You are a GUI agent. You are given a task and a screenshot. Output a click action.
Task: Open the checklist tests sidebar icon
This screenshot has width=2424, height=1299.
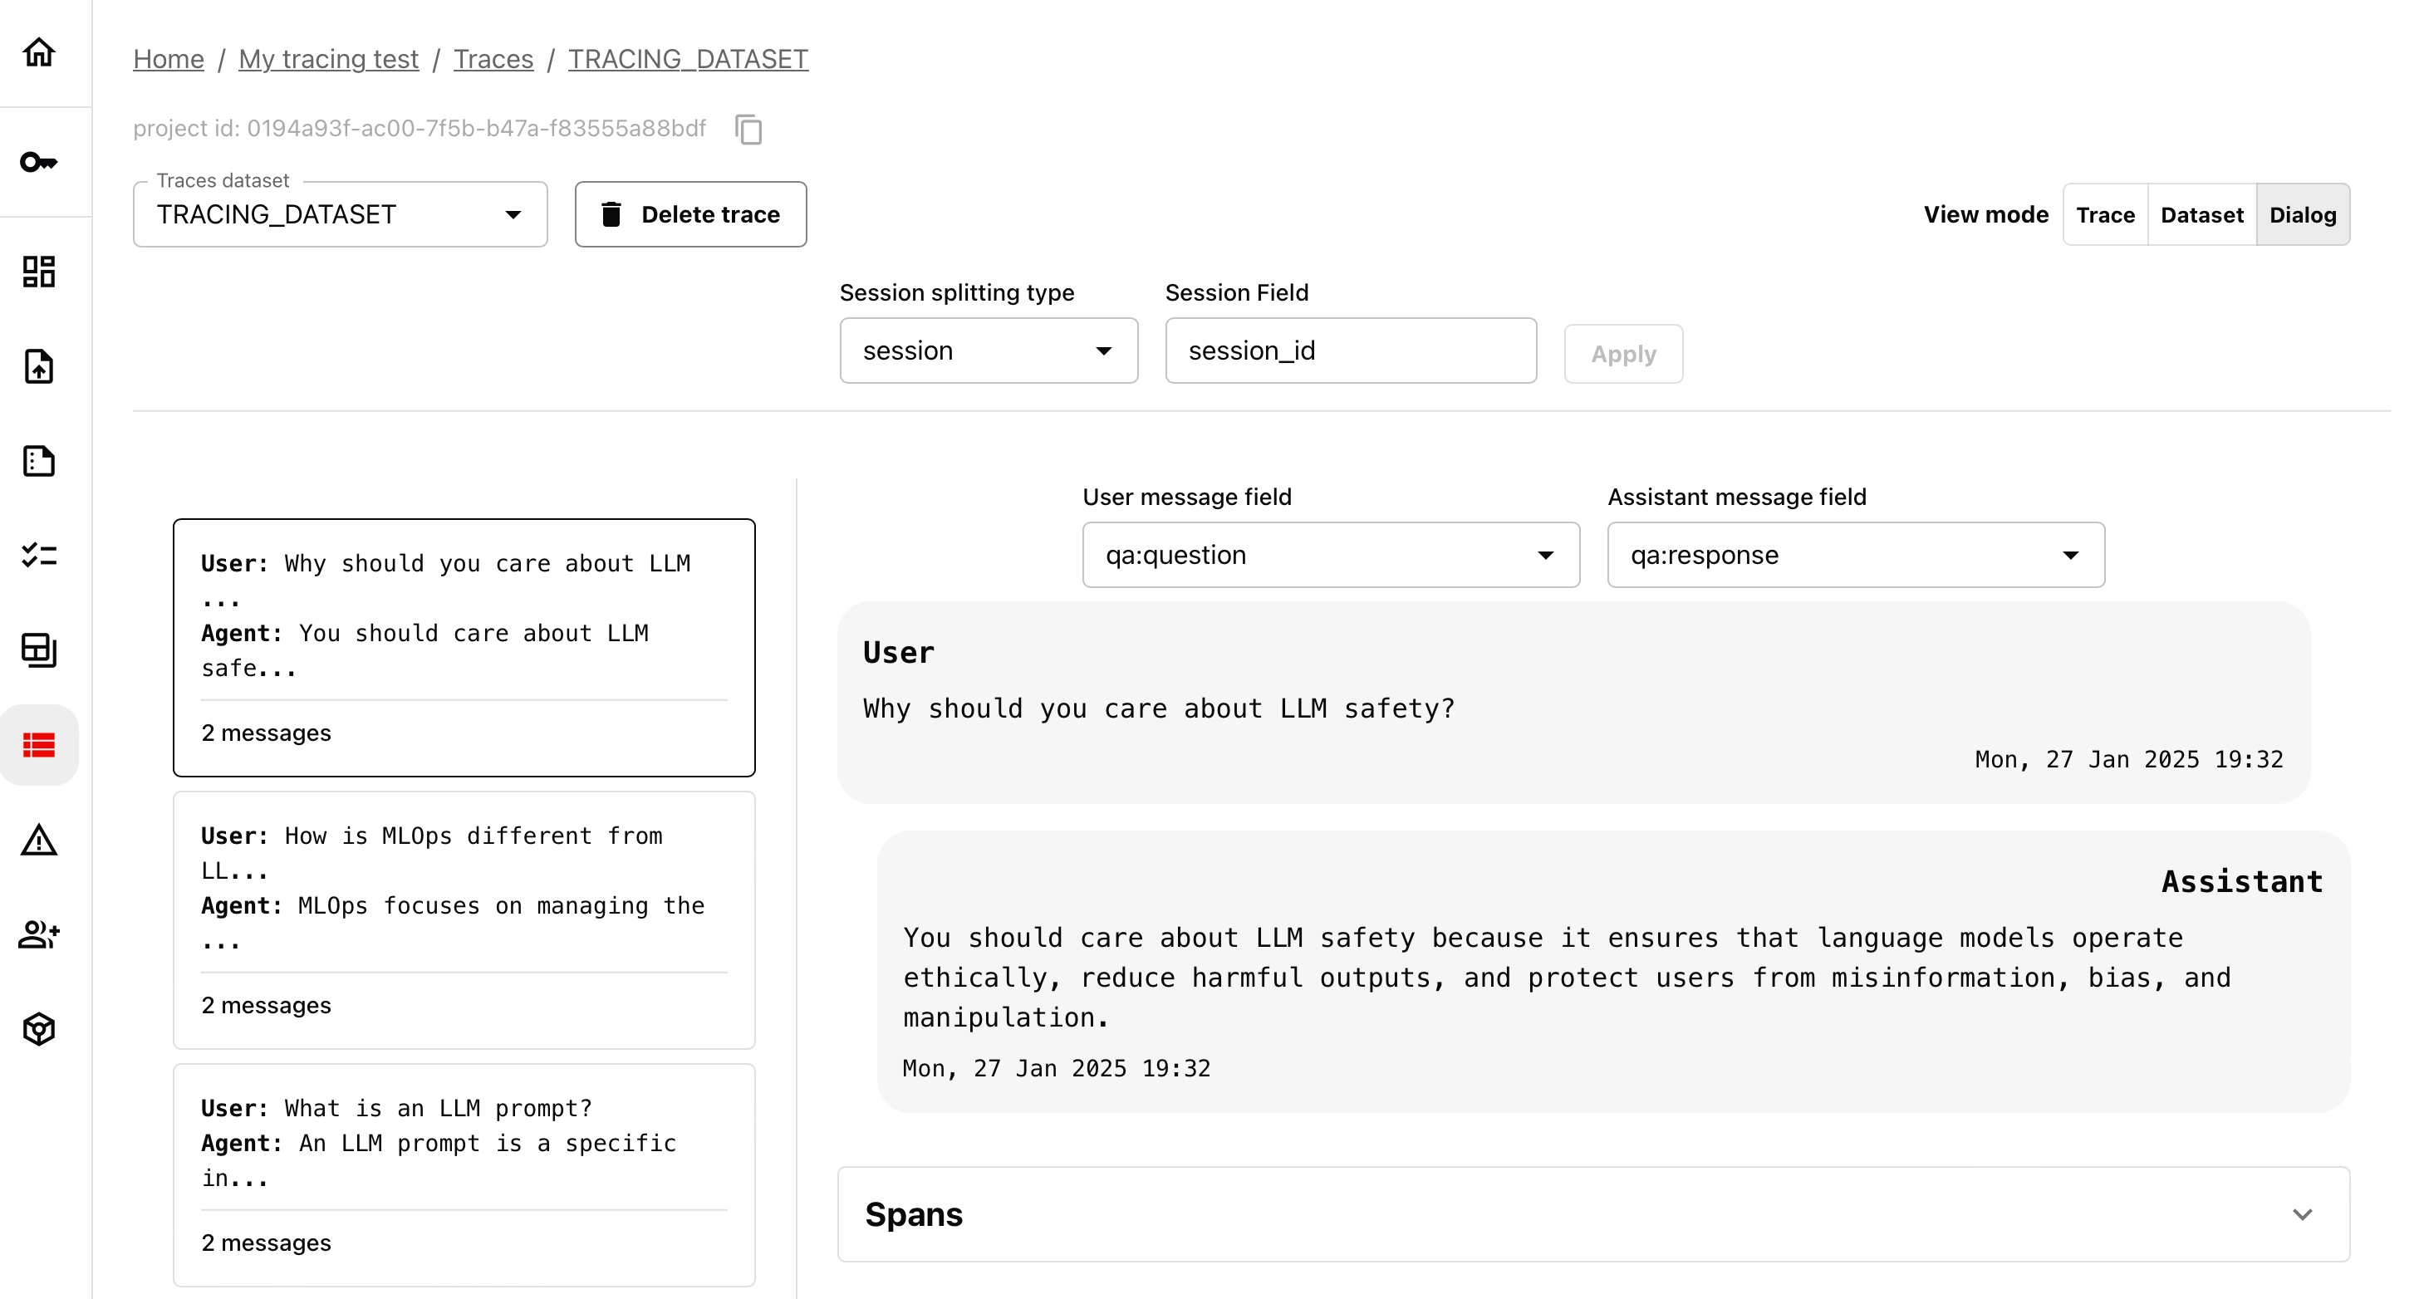point(38,555)
